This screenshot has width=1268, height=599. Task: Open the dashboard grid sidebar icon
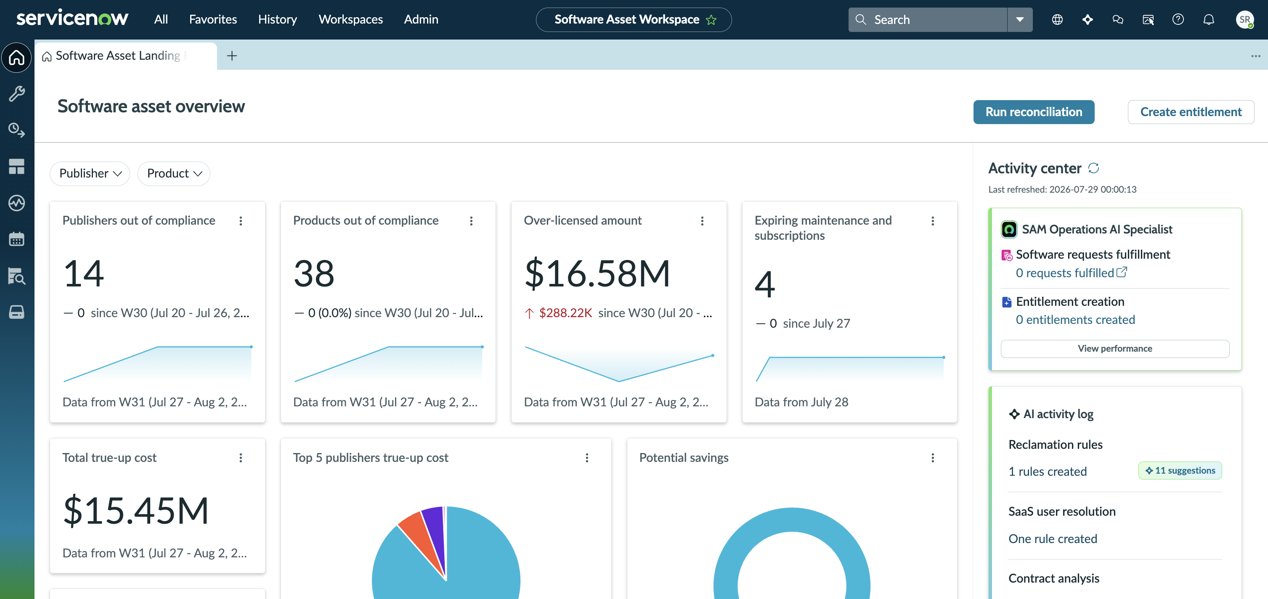[17, 166]
